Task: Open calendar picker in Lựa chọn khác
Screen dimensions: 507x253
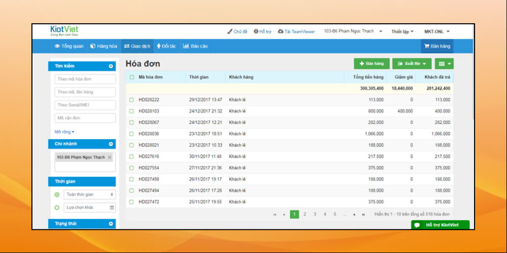Action: point(112,207)
